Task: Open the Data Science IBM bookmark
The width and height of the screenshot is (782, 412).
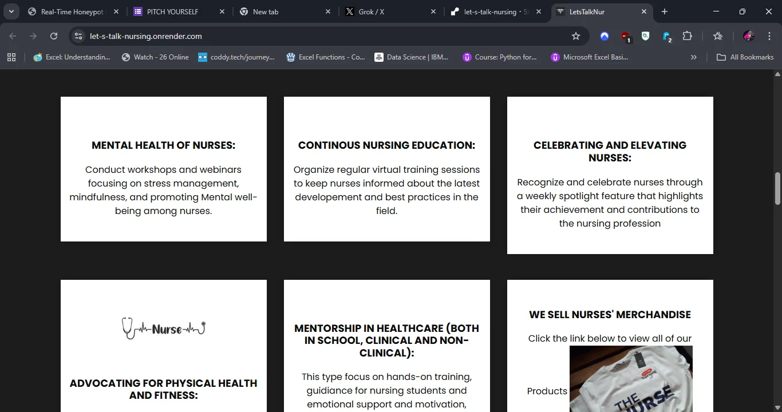Action: pyautogui.click(x=412, y=57)
